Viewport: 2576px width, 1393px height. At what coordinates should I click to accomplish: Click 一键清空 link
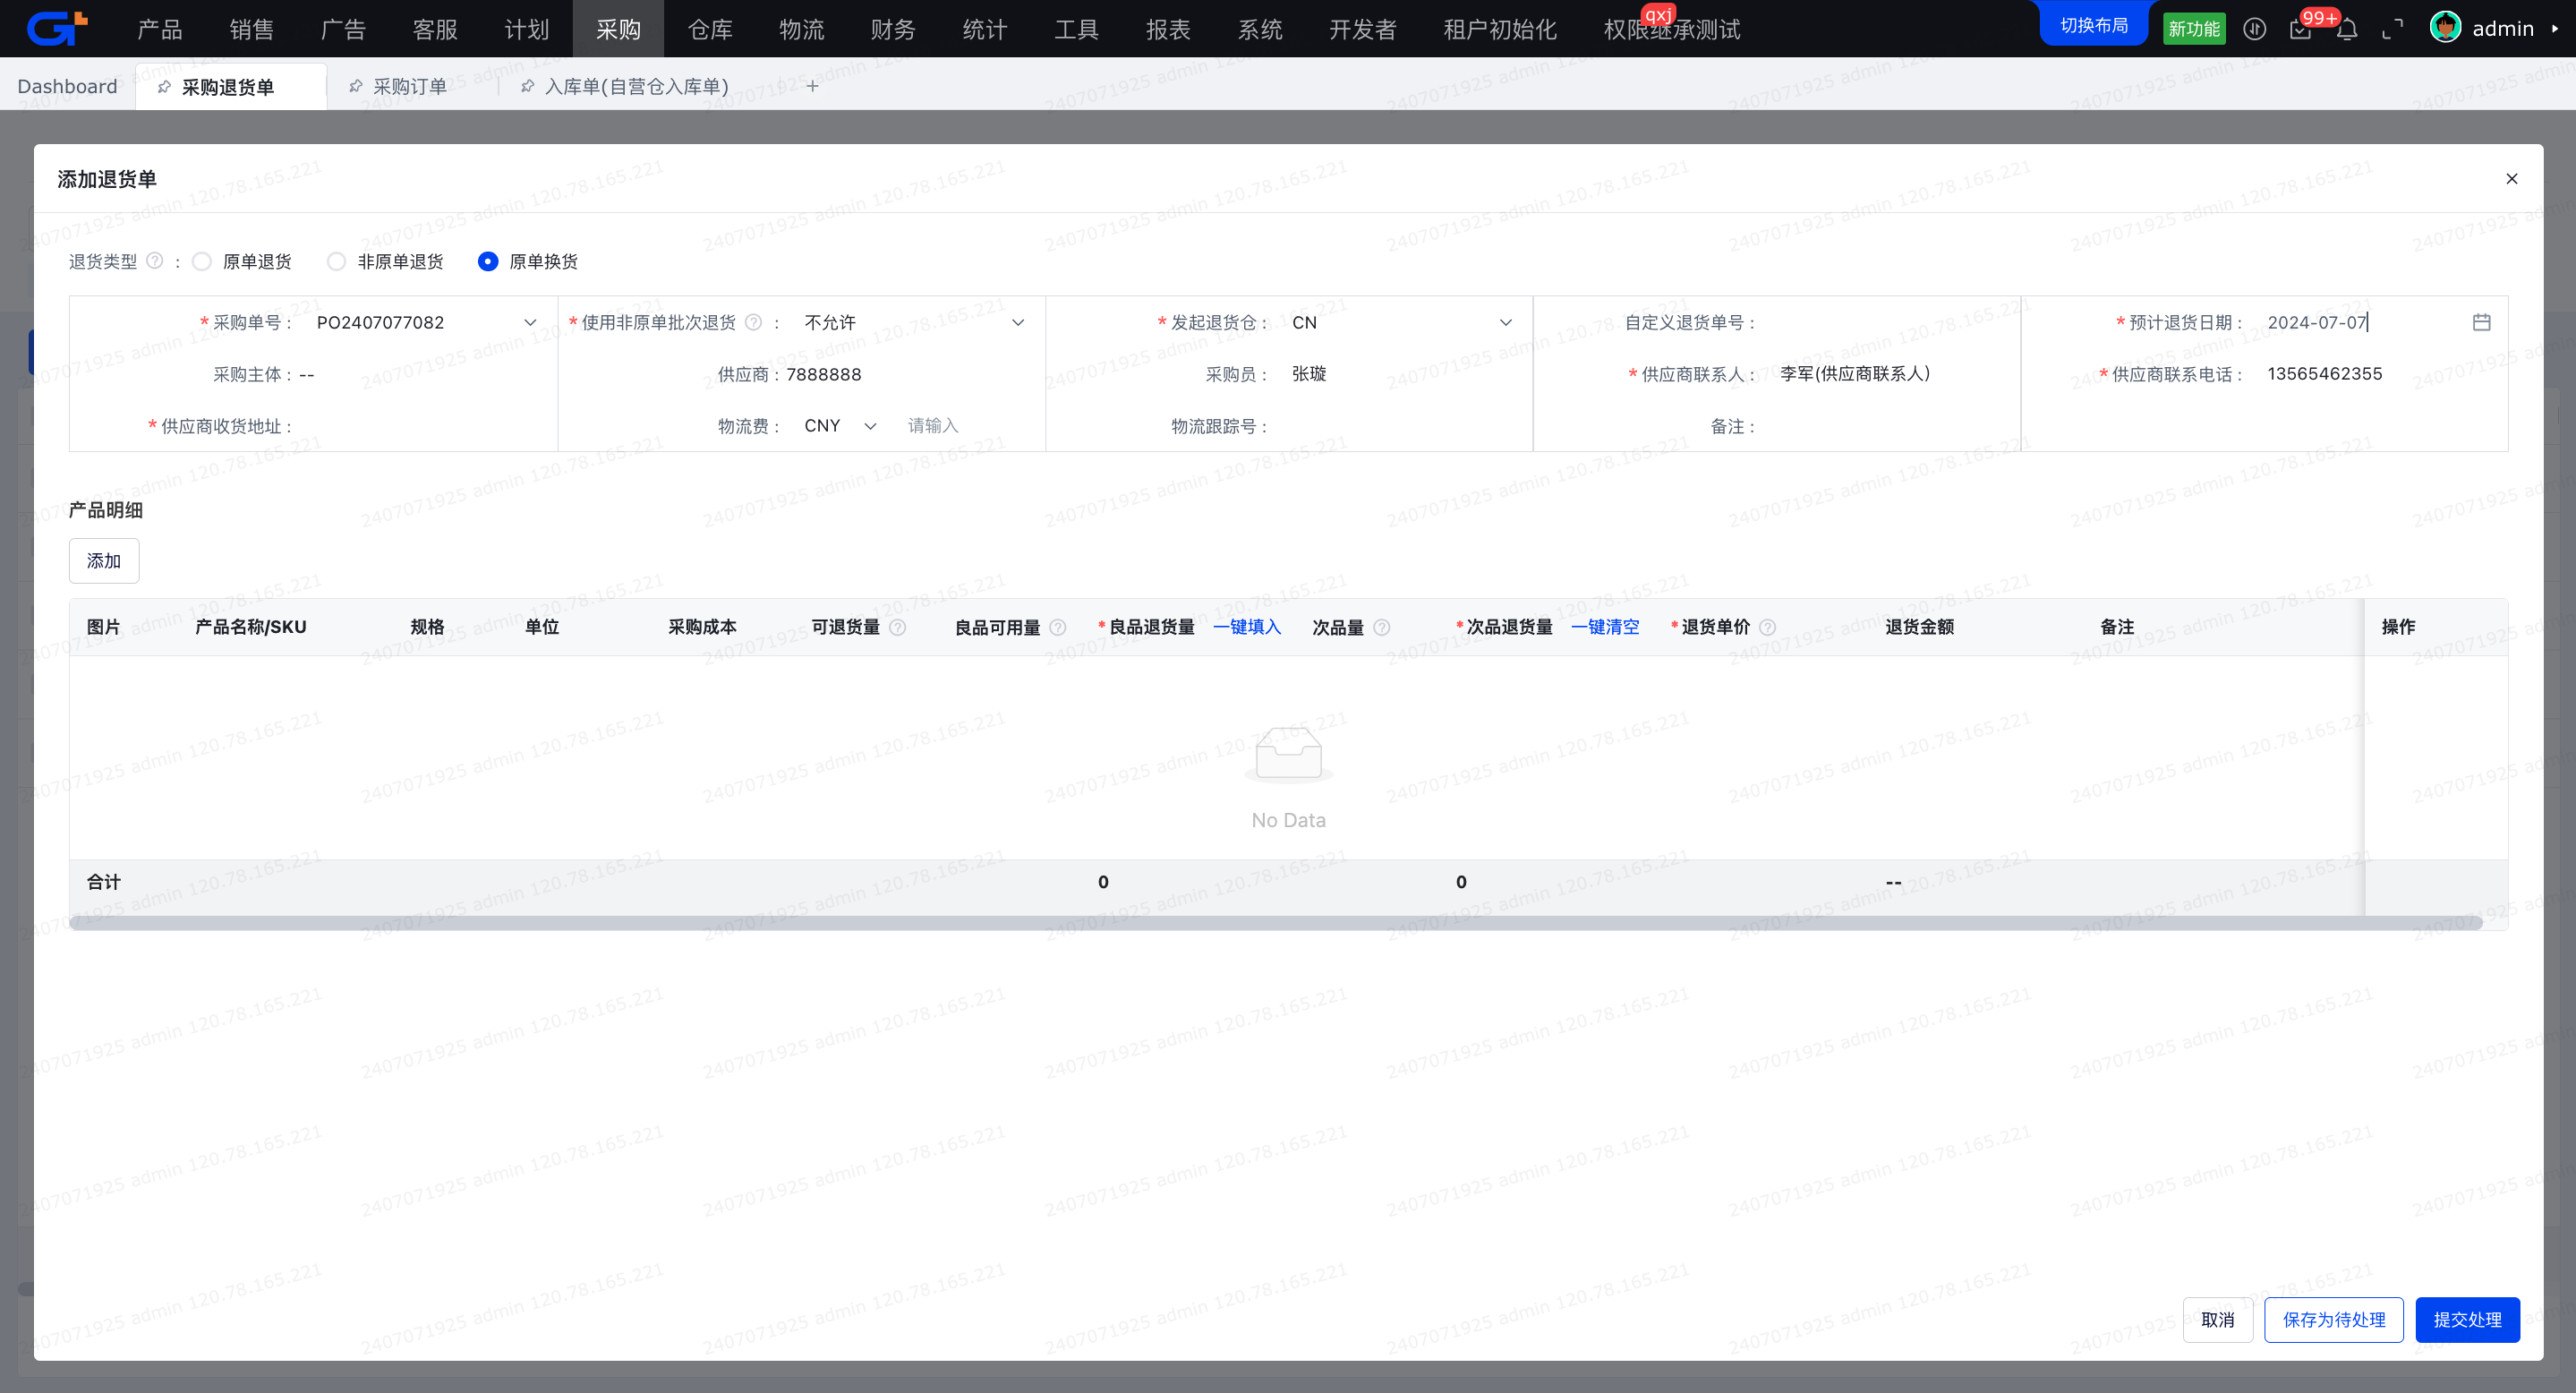click(x=1605, y=627)
